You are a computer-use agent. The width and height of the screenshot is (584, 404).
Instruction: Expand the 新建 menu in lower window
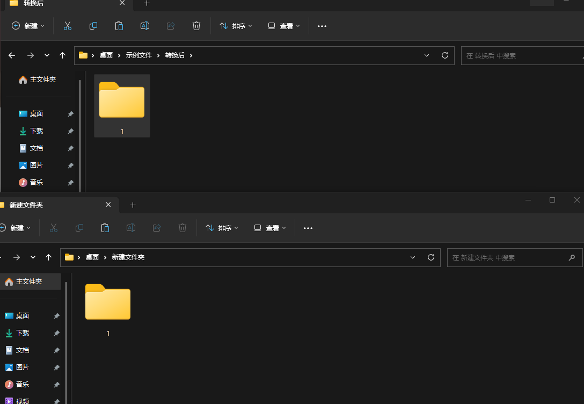pyautogui.click(x=16, y=227)
